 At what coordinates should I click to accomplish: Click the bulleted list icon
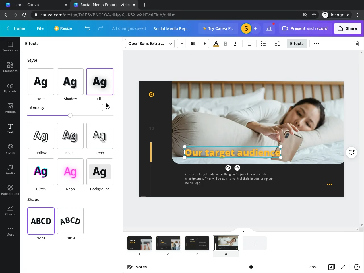click(263, 44)
